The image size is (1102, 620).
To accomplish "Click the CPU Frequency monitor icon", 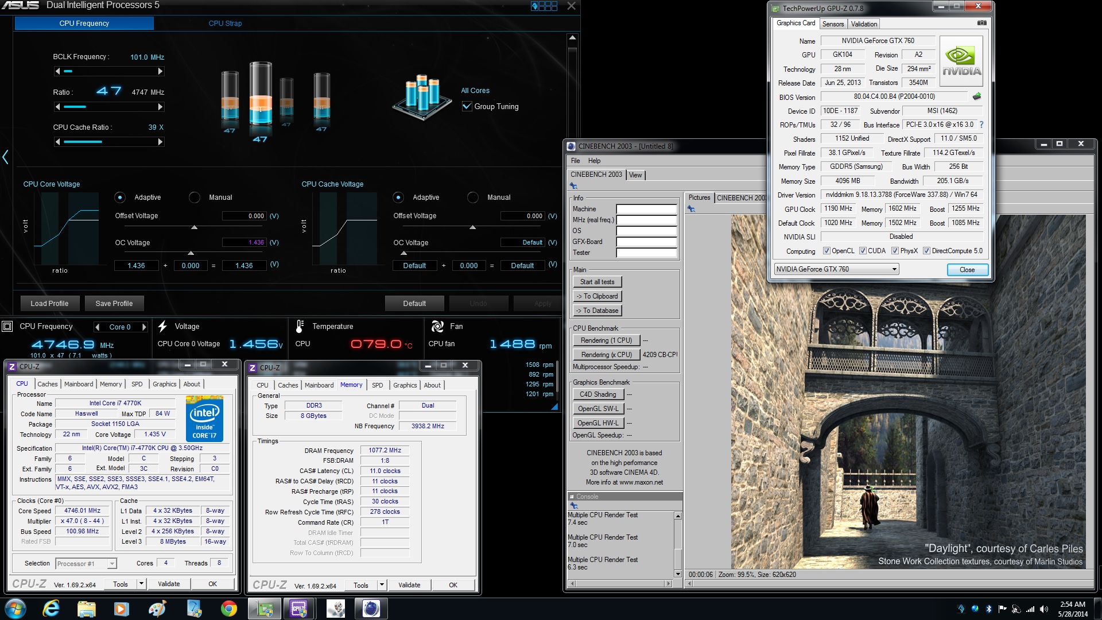I will pyautogui.click(x=7, y=326).
